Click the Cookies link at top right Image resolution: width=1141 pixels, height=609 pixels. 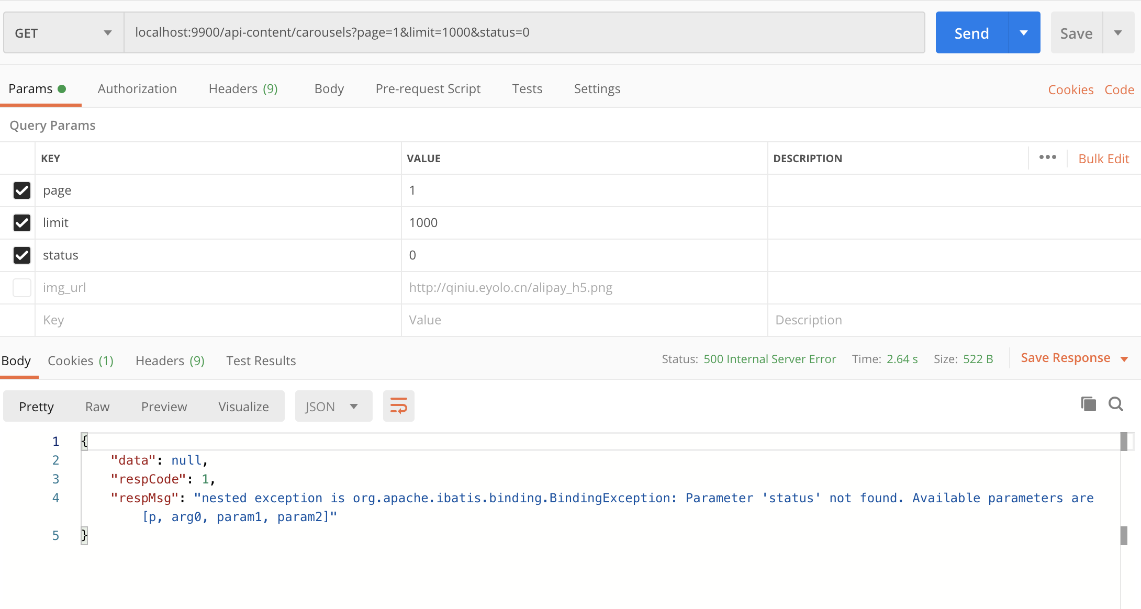[1070, 90]
